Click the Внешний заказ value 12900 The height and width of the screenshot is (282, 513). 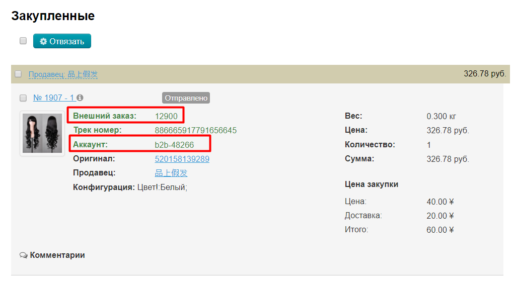point(166,116)
